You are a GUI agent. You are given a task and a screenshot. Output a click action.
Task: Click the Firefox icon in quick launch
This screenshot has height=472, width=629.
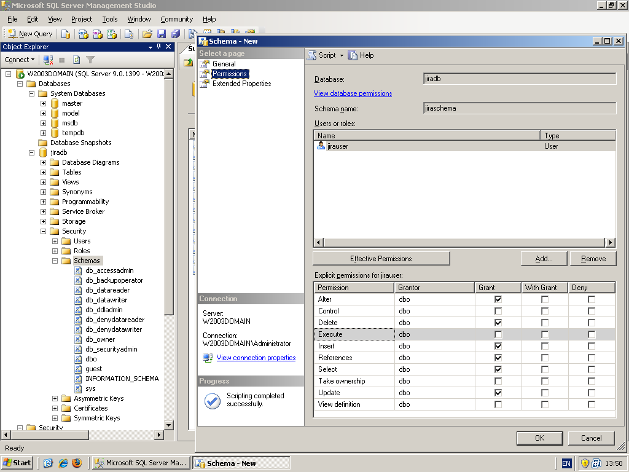click(x=77, y=463)
